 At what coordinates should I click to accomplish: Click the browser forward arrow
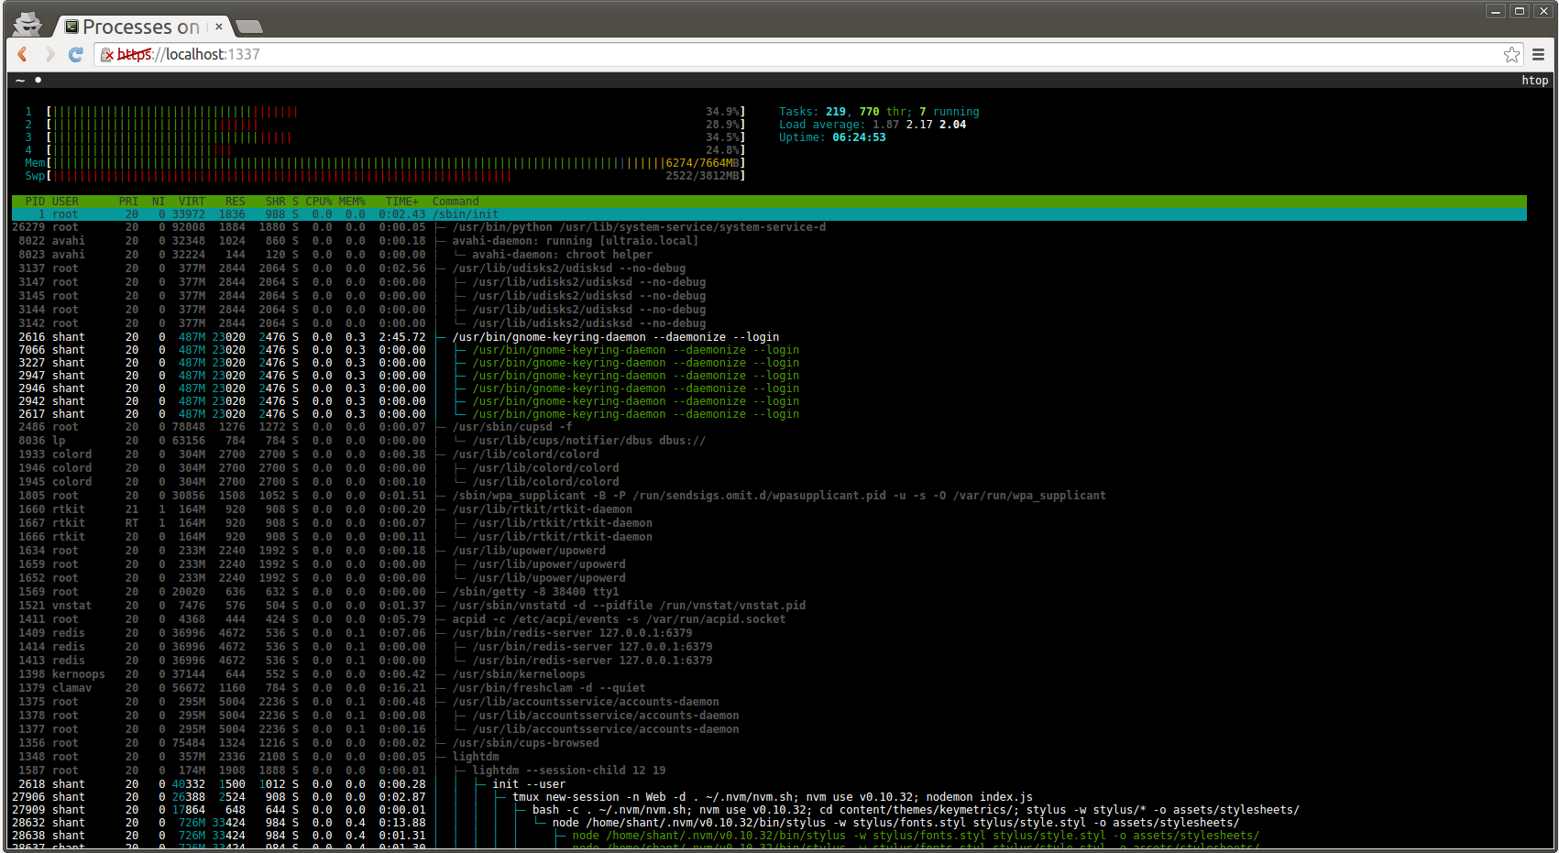(49, 55)
